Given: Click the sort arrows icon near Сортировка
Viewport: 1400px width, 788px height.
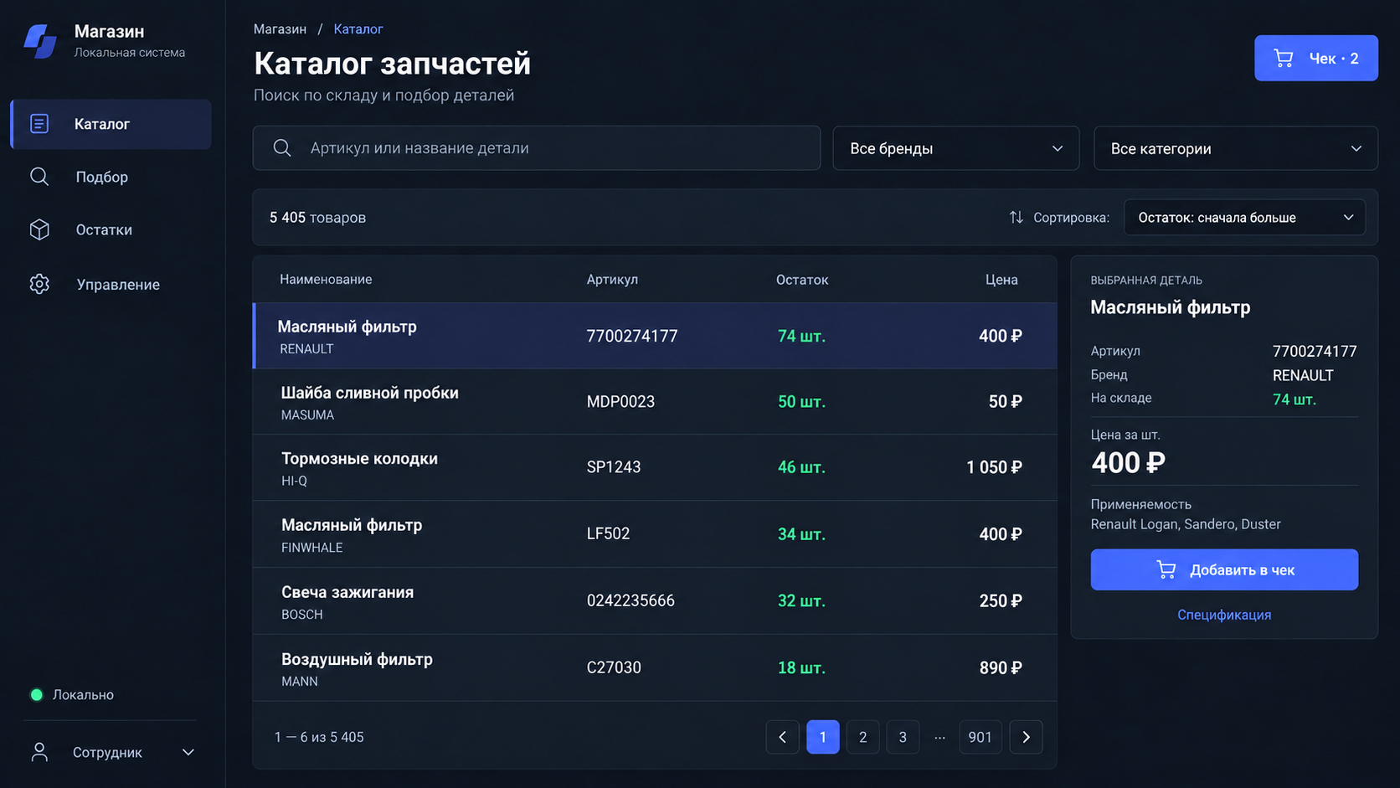Looking at the screenshot, I should coord(1016,217).
